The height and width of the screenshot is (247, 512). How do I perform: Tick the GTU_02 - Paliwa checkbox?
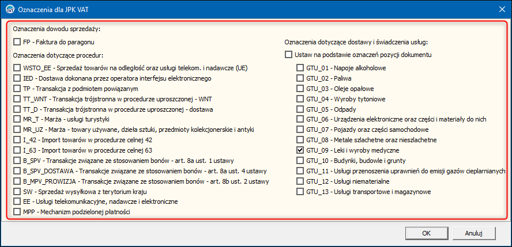point(300,78)
